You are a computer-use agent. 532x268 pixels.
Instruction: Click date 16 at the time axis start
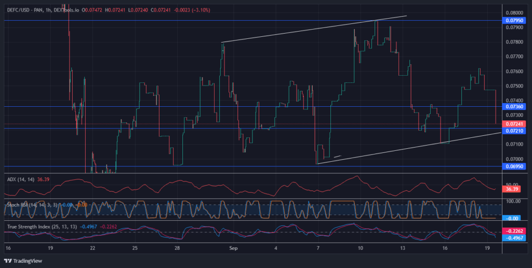click(x=8, y=248)
